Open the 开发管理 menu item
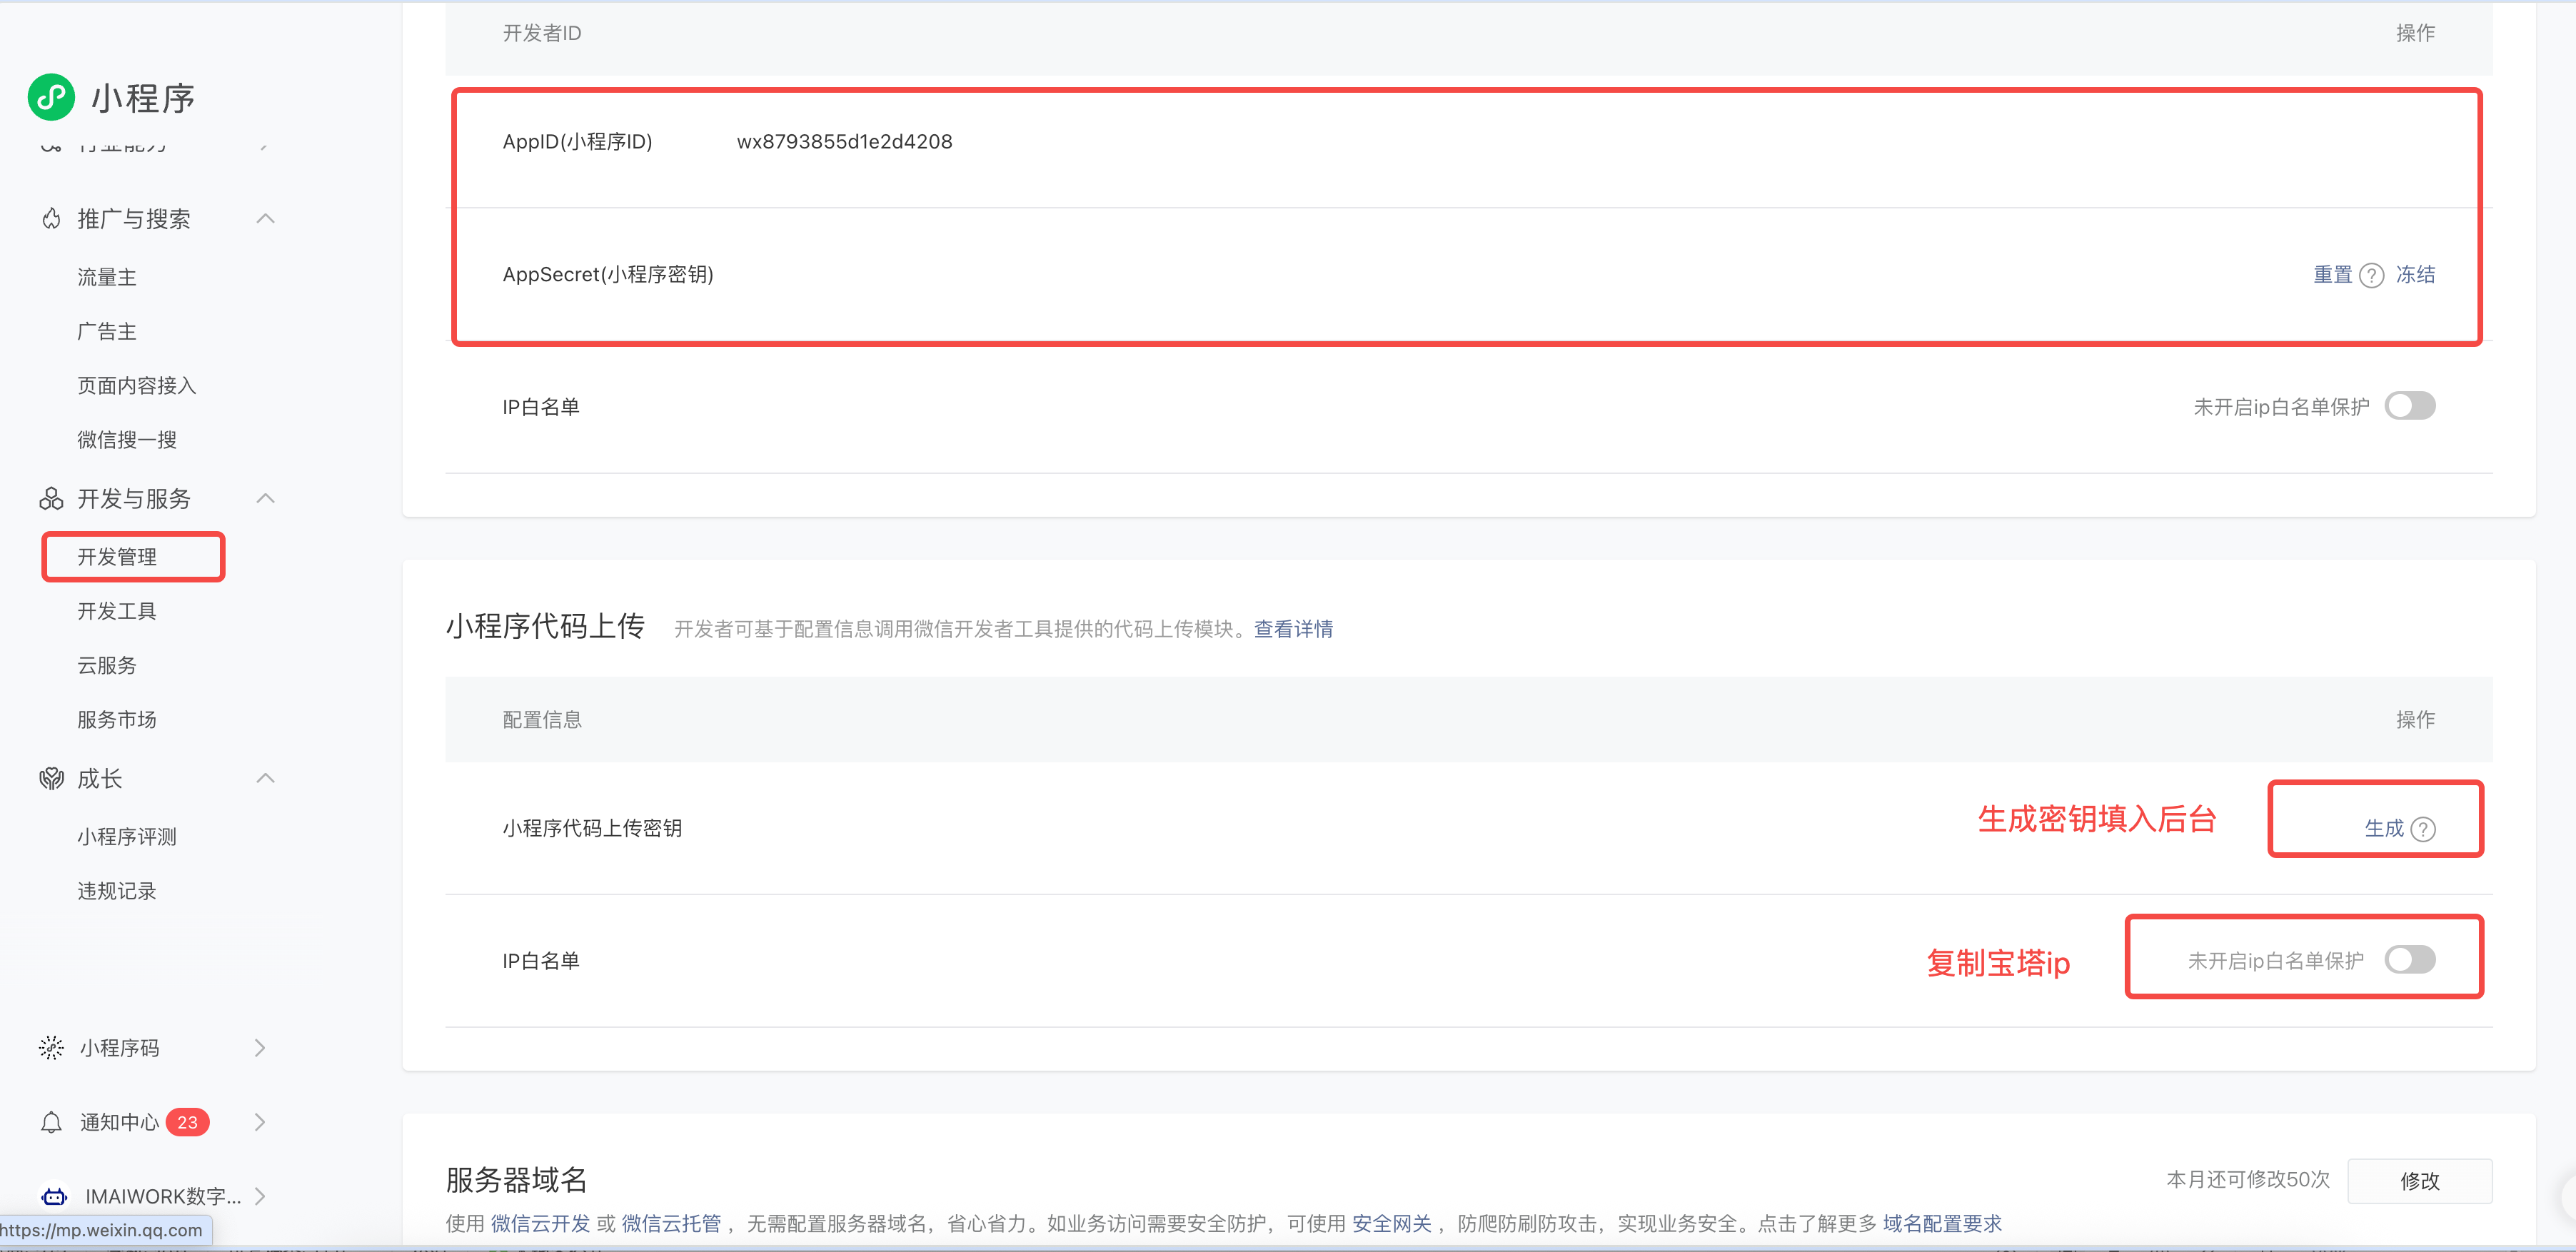This screenshot has width=2576, height=1252. [117, 557]
